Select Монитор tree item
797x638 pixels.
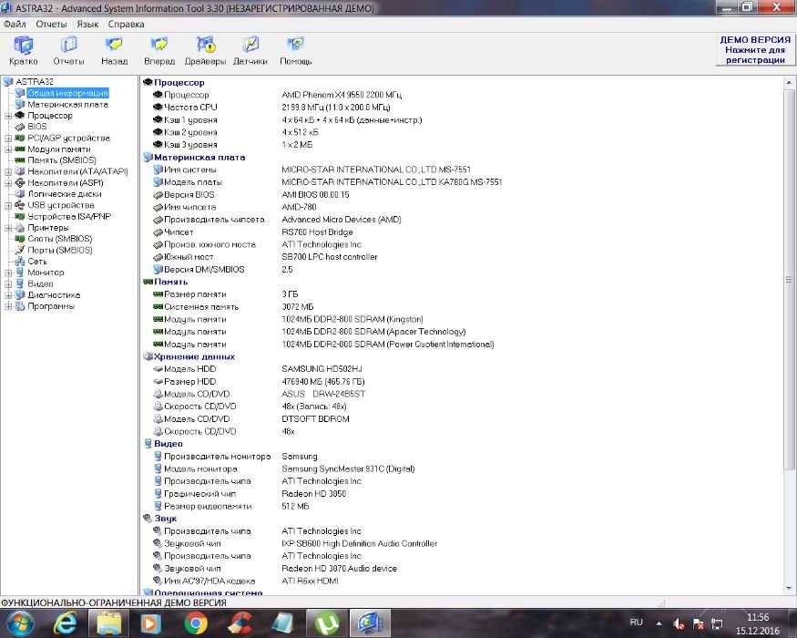pos(46,273)
